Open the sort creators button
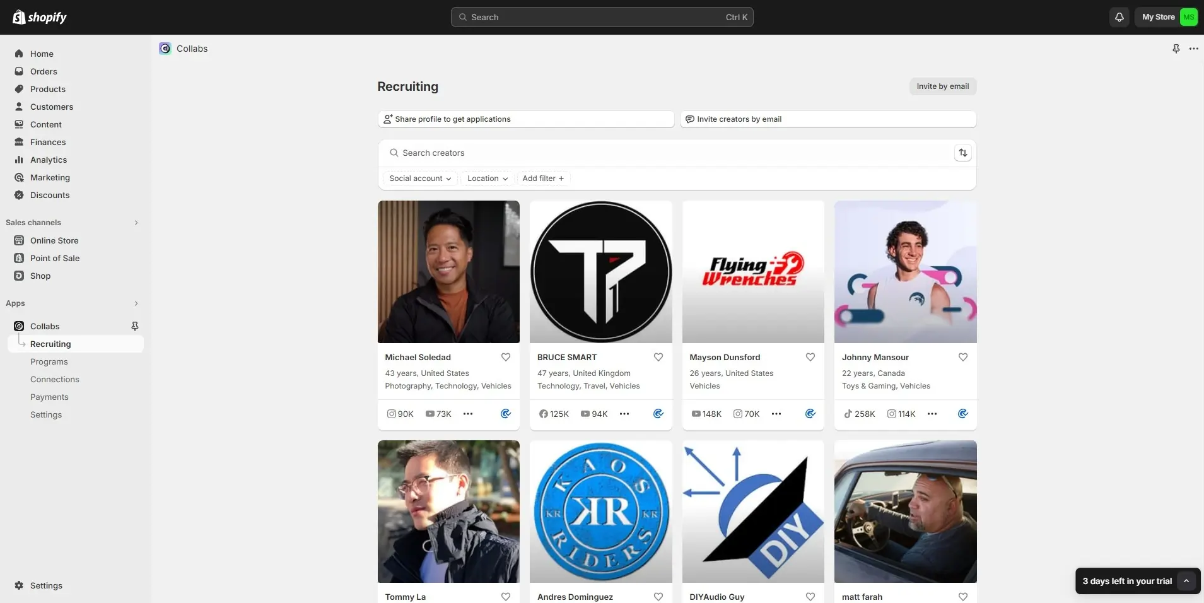This screenshot has width=1204, height=603. tap(962, 153)
